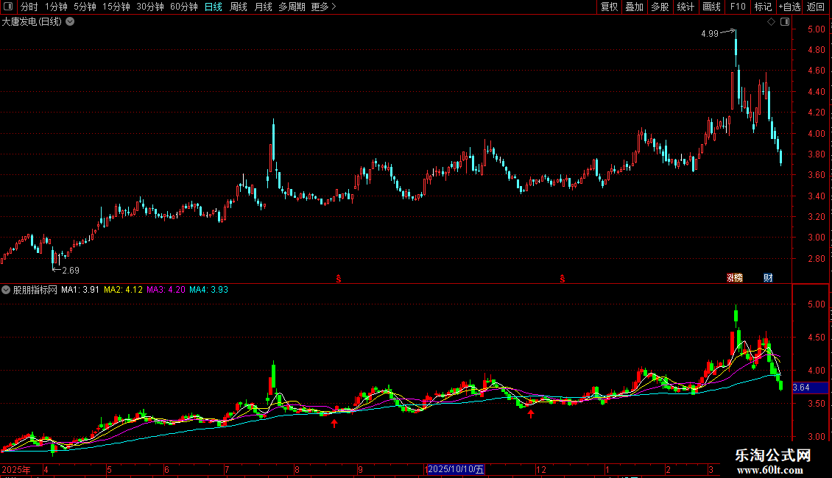This screenshot has height=478, width=832.
Task: Toggle the right side panel icon
Action: click(x=785, y=22)
